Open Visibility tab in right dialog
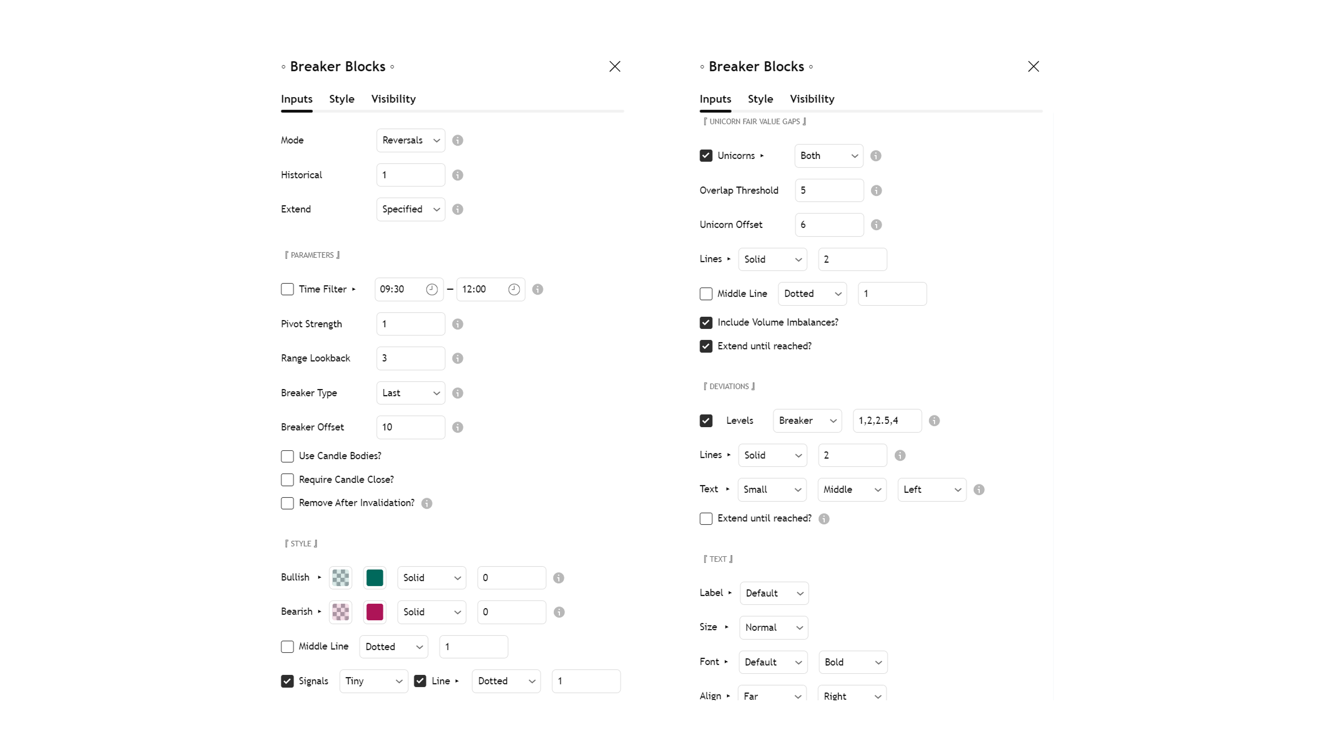This screenshot has width=1324, height=745. click(812, 99)
